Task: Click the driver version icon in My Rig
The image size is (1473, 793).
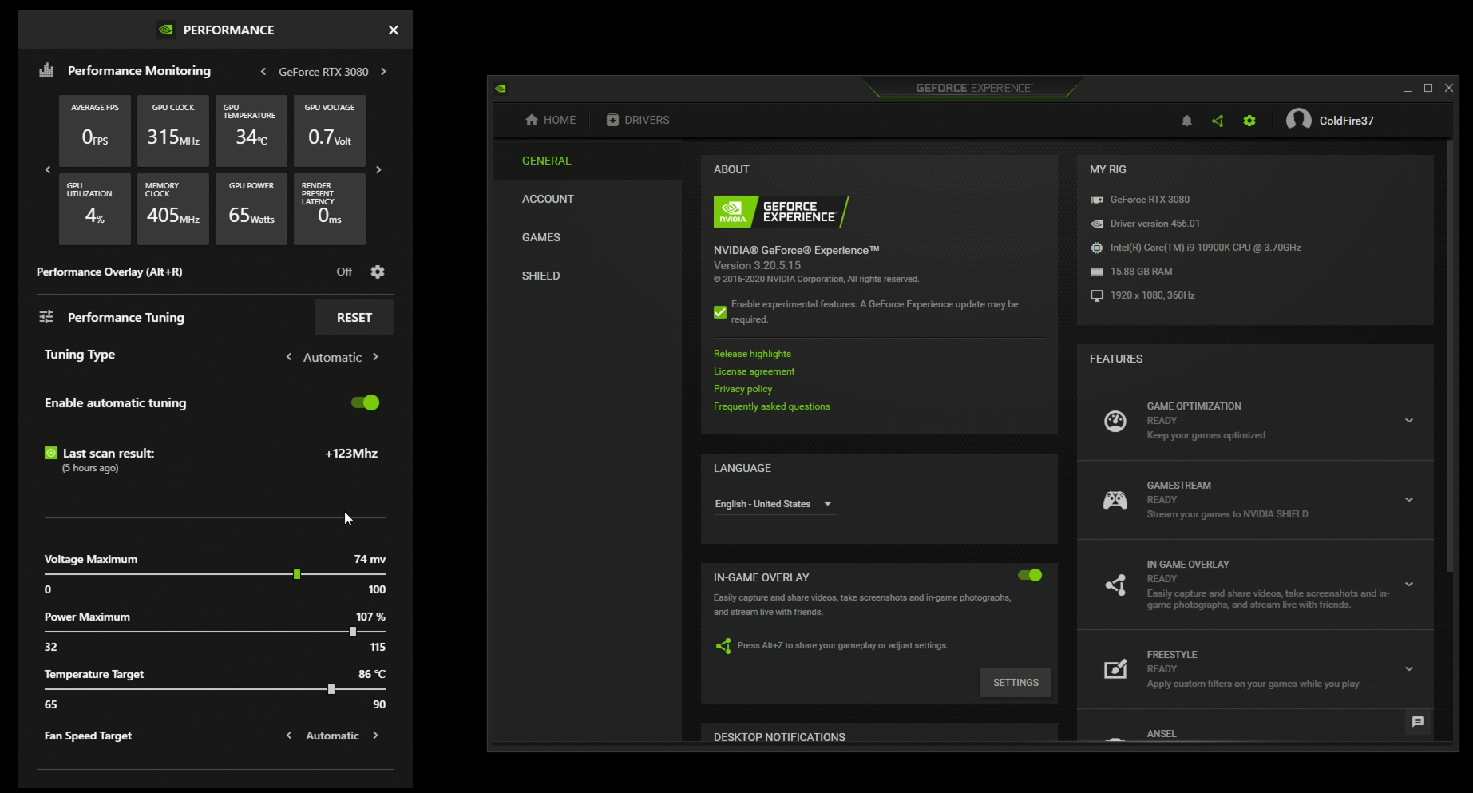Action: [1097, 224]
